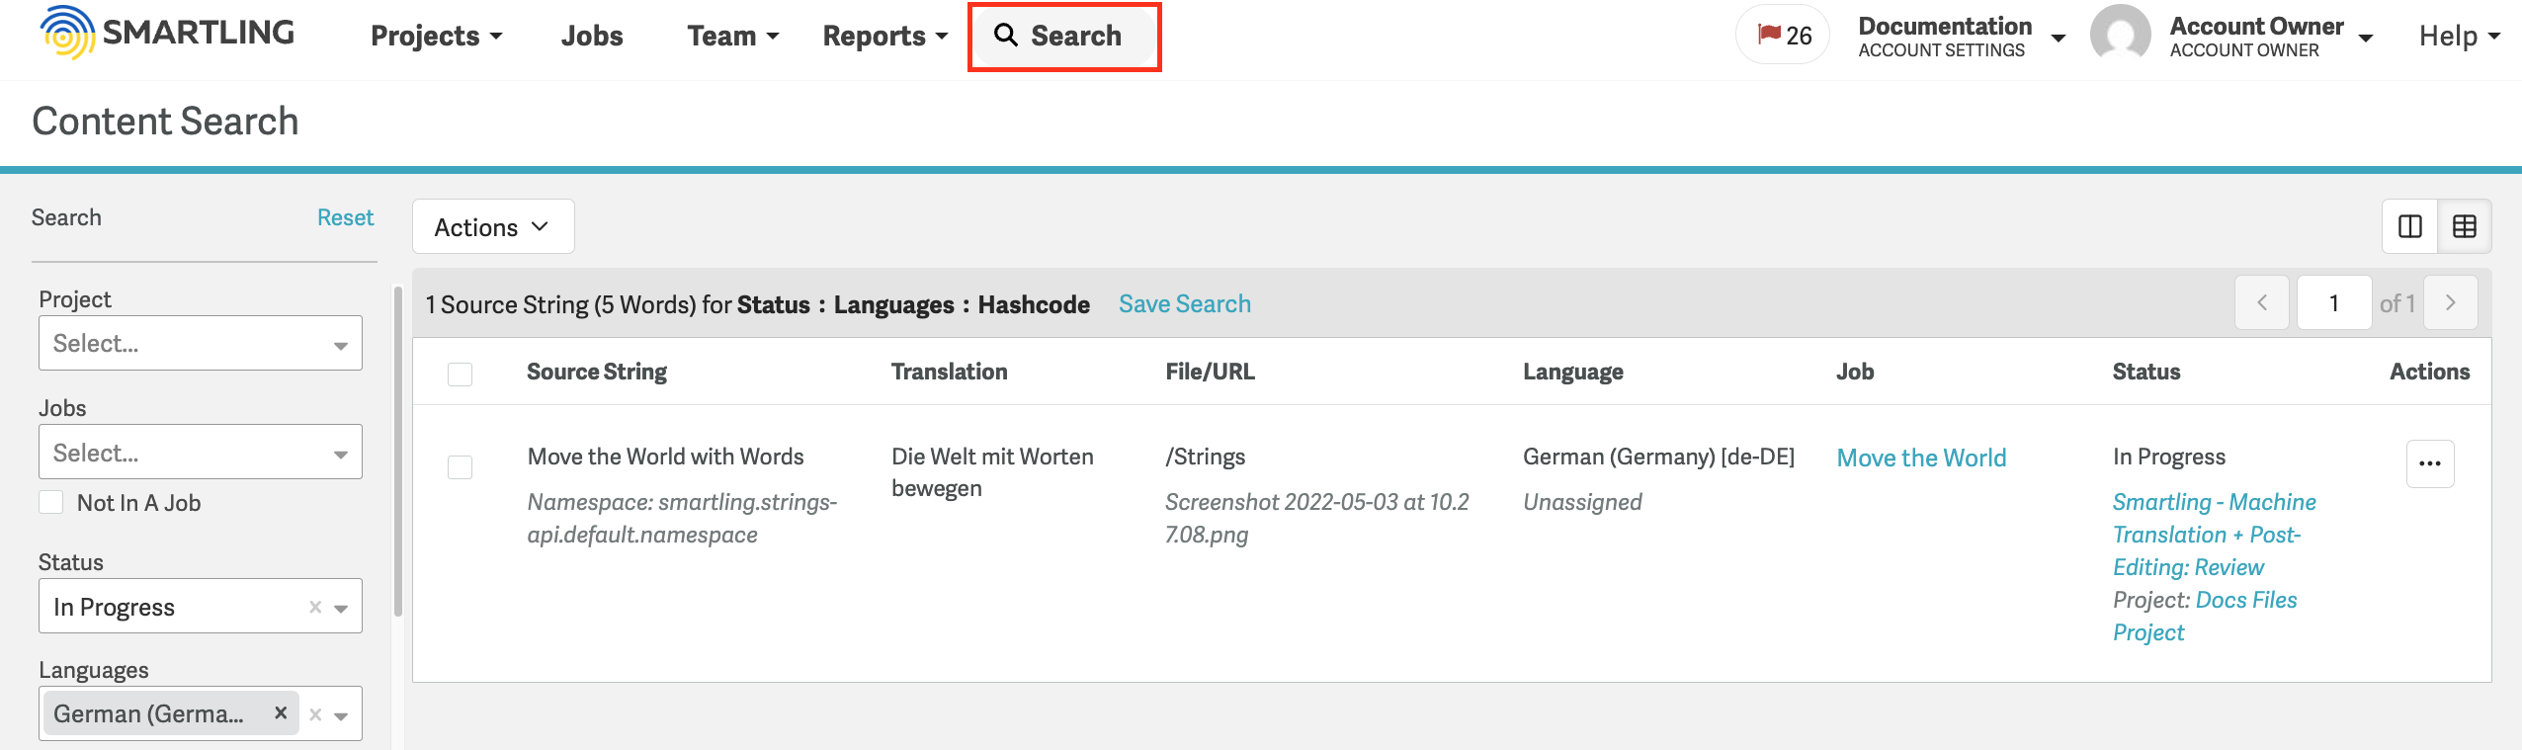Open the Jobs select dropdown
The image size is (2522, 750).
201,452
